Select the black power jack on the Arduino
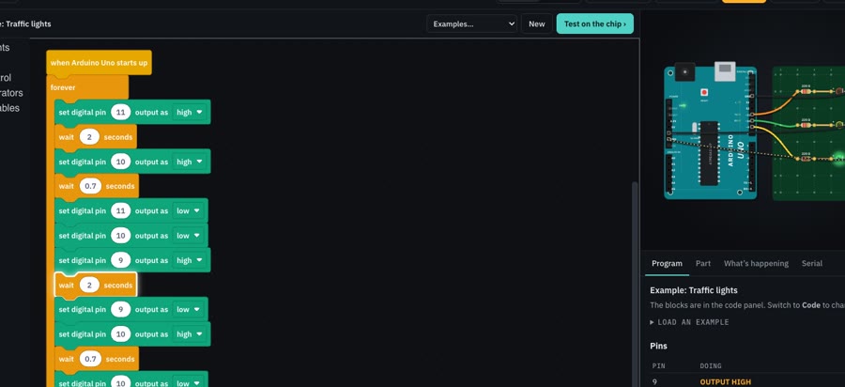The height and width of the screenshot is (387, 845). [x=684, y=72]
